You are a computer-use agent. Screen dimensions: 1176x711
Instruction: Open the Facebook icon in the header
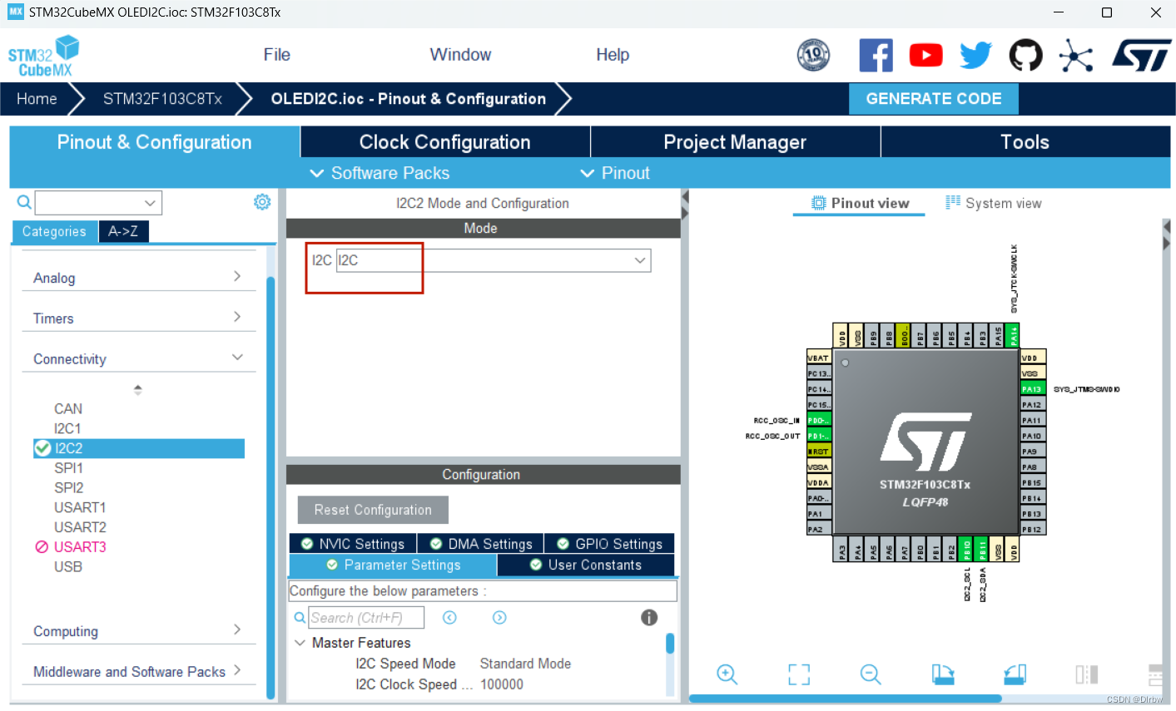[x=876, y=56]
